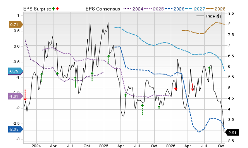Toggle the 2026 consensus series in legend
Viewport: 248px width, 148px height.
[174, 9]
